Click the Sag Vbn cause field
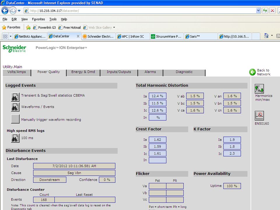This screenshot has width=280, height=210. (74, 173)
